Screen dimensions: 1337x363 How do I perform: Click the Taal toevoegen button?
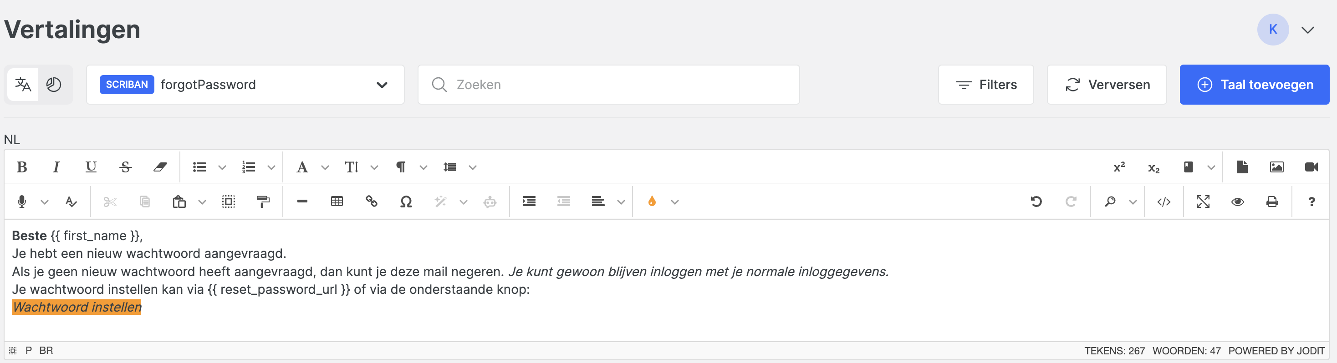[1254, 85]
